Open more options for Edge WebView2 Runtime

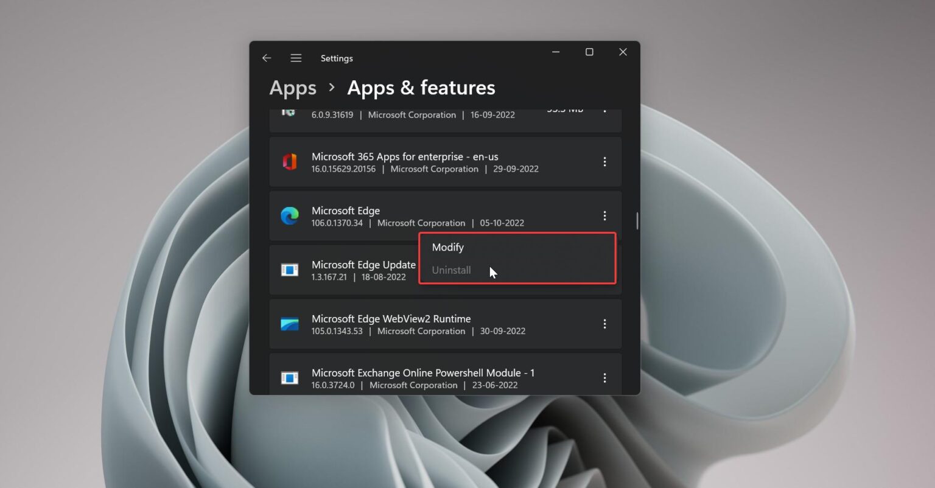click(604, 324)
